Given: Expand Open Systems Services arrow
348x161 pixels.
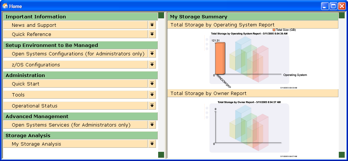Looking at the screenshot, I should point(152,125).
